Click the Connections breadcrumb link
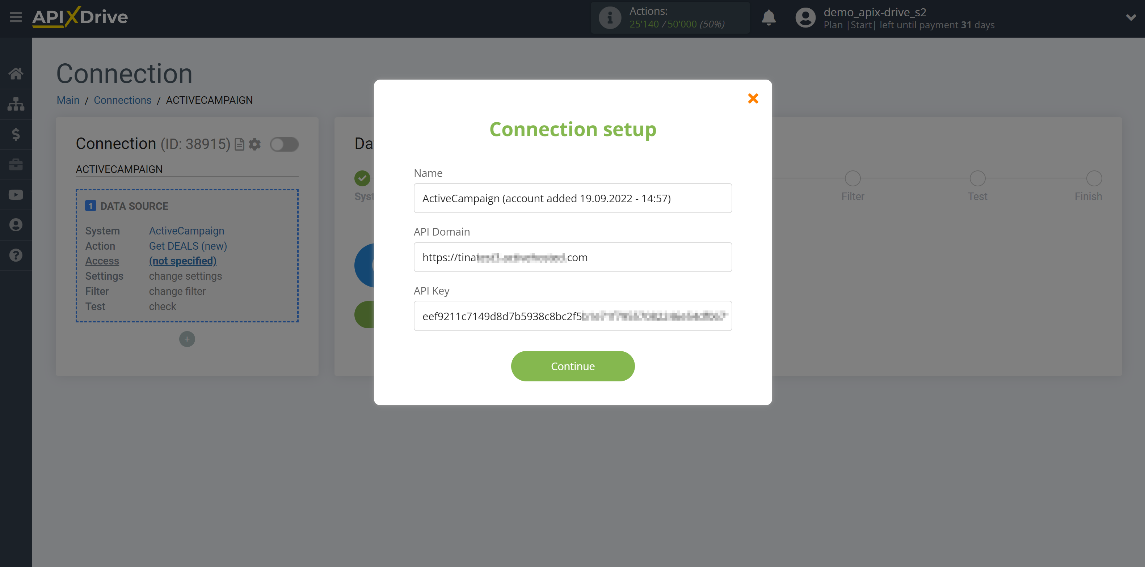This screenshot has width=1145, height=567. click(x=123, y=101)
